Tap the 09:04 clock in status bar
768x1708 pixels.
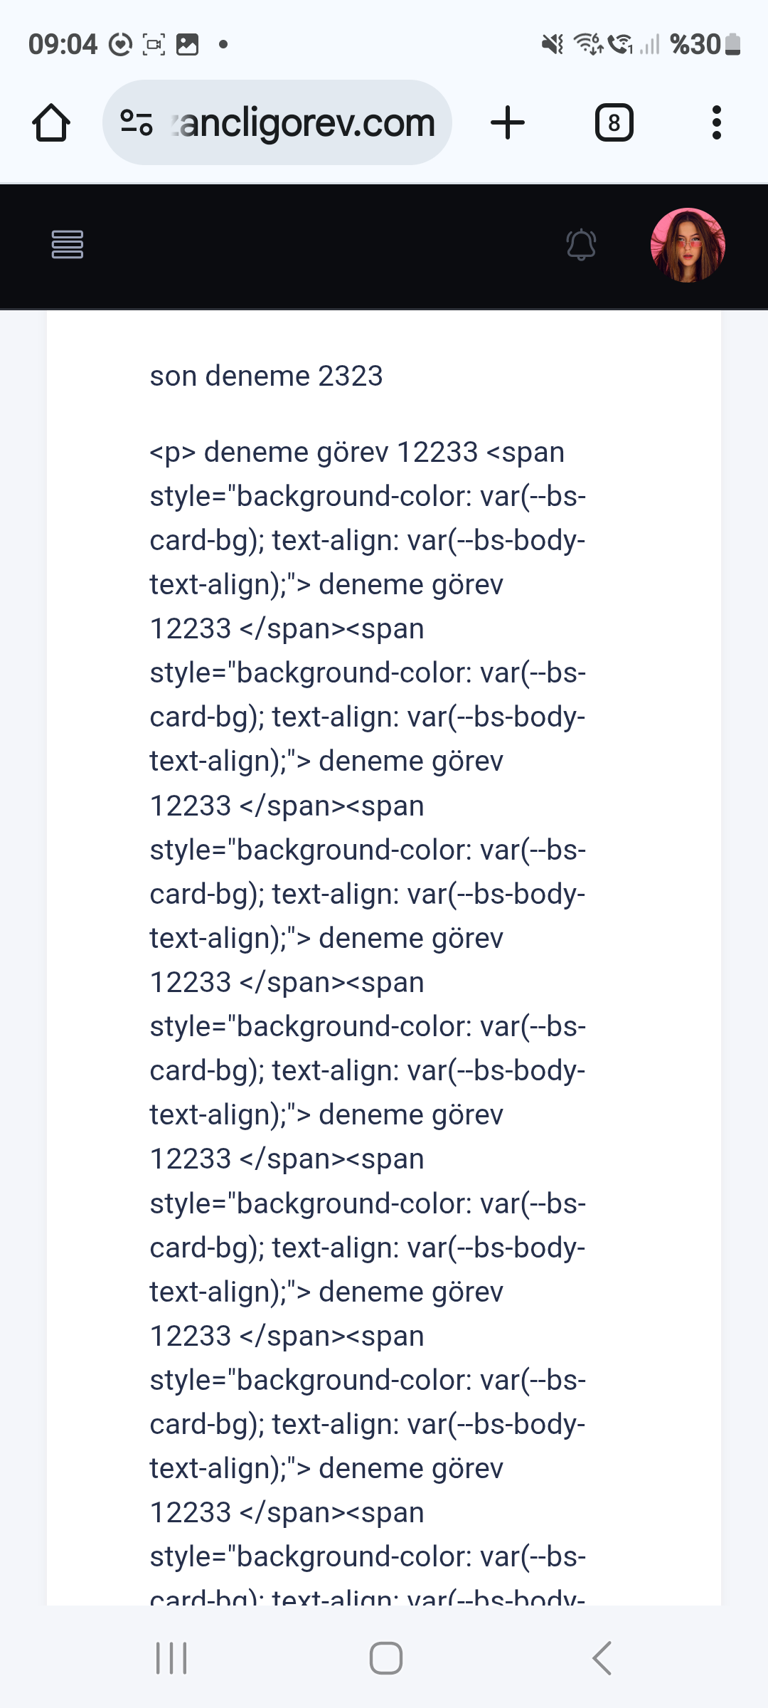[63, 45]
